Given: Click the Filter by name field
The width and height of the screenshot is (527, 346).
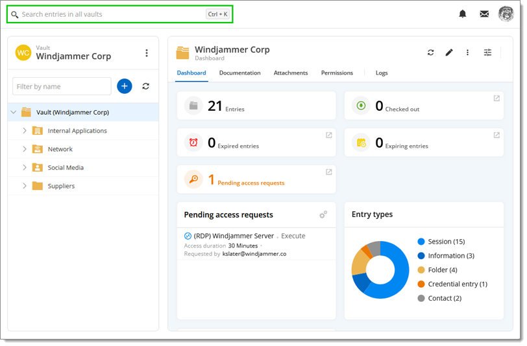Looking at the screenshot, I should [x=62, y=86].
